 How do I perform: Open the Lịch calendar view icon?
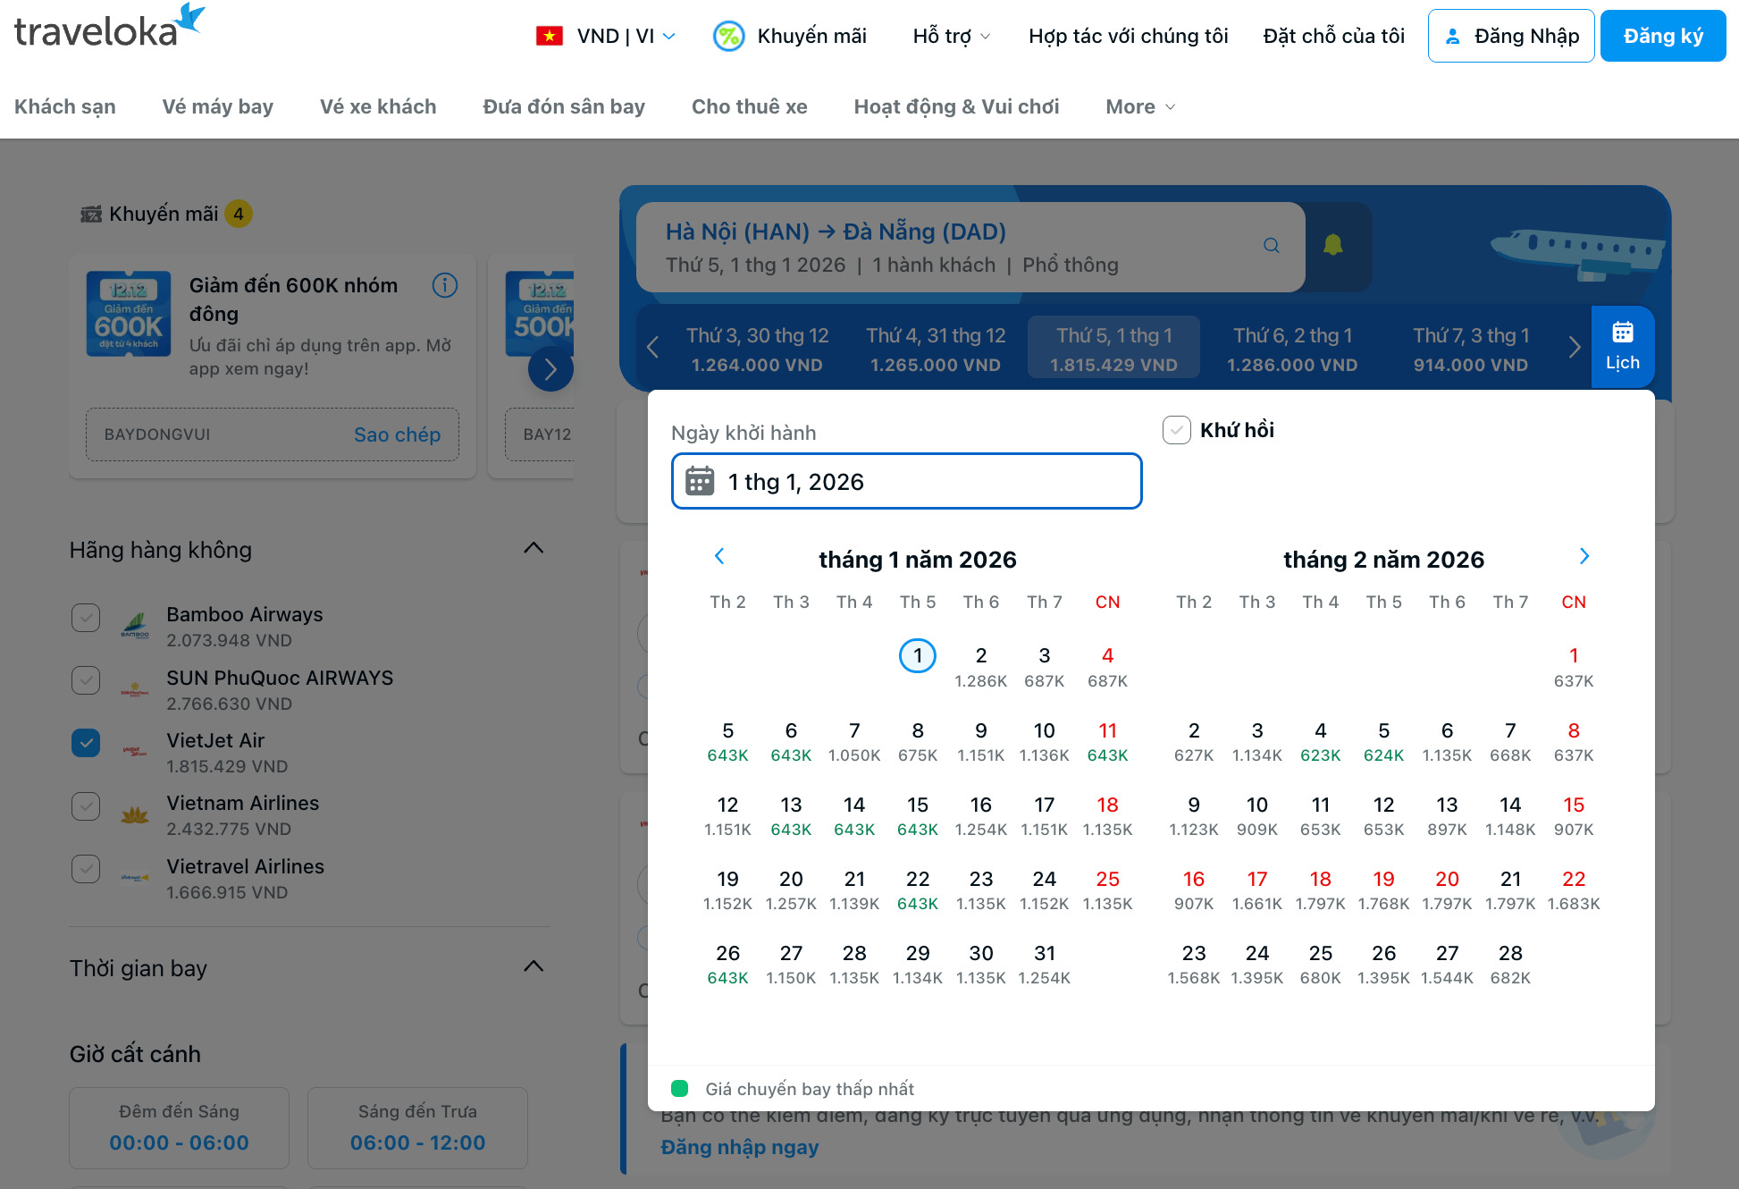(1623, 347)
